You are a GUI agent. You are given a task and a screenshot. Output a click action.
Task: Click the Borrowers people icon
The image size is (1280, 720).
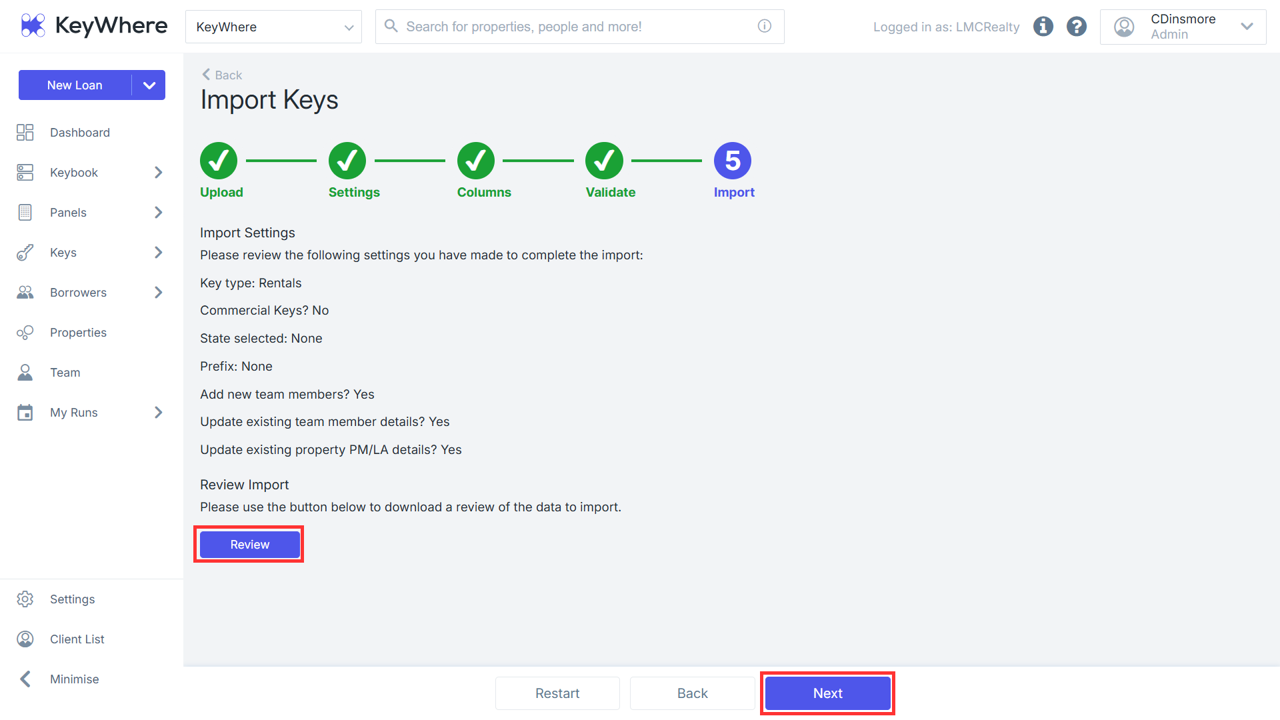click(25, 293)
